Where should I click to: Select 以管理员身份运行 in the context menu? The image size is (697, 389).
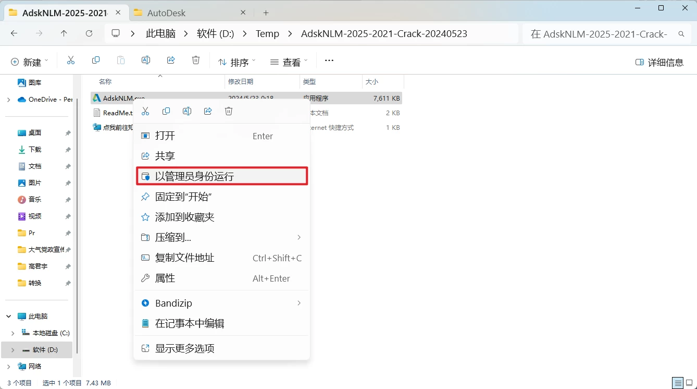pyautogui.click(x=222, y=176)
